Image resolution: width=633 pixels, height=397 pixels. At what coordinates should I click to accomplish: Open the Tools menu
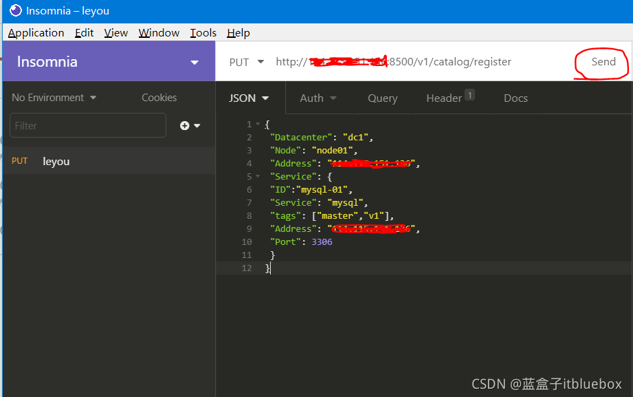point(203,33)
